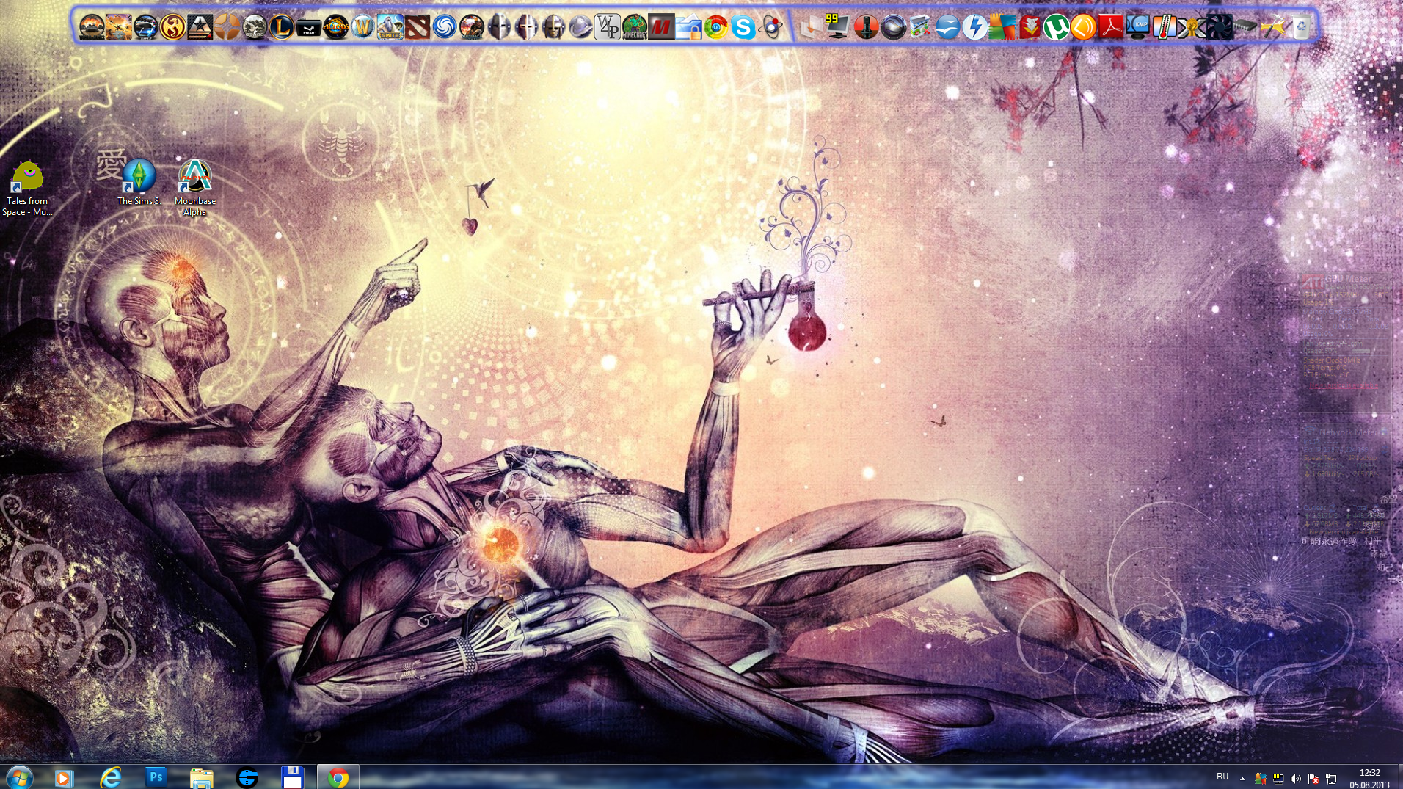Open the volume speaker tray icon
The image size is (1403, 789).
pos(1295,779)
